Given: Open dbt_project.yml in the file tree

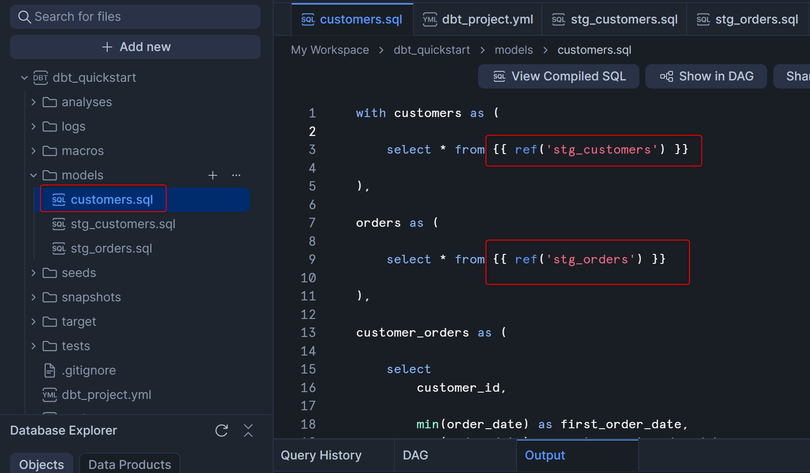Looking at the screenshot, I should pos(106,395).
